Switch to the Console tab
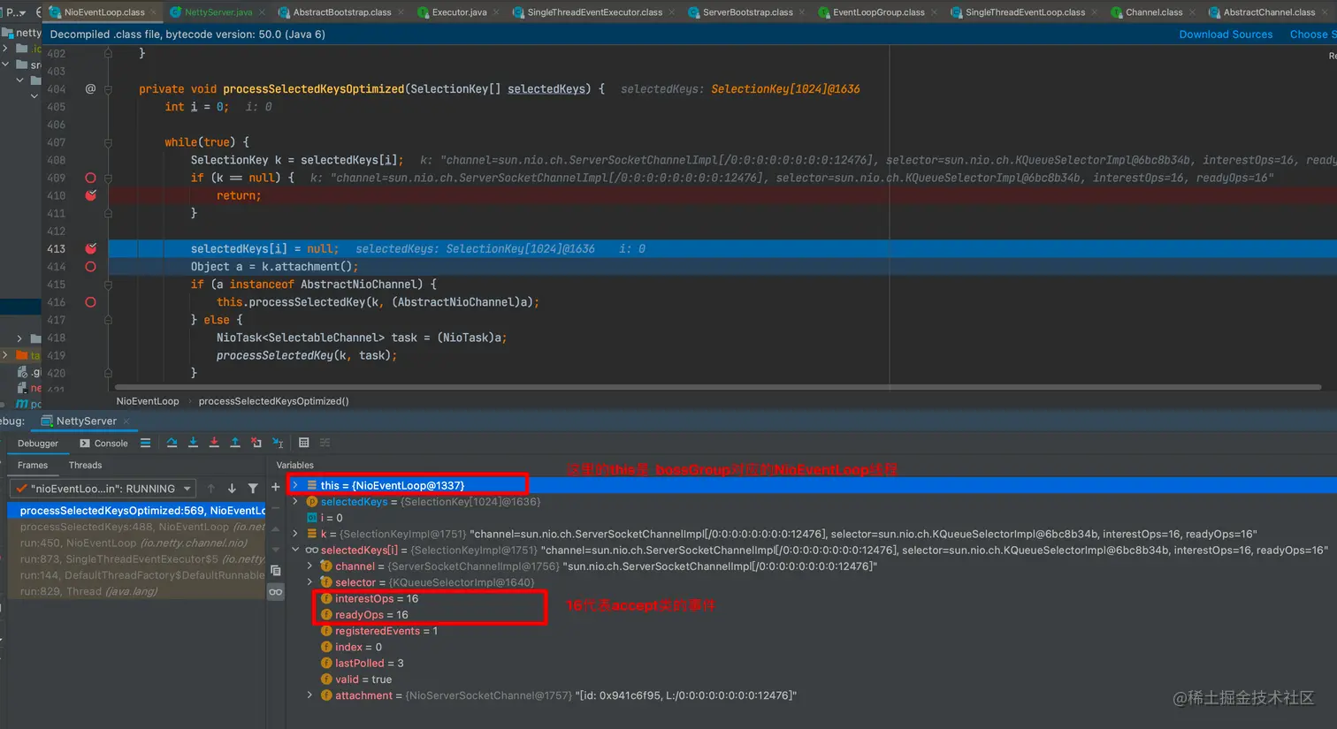Image resolution: width=1337 pixels, height=729 pixels. pos(103,444)
